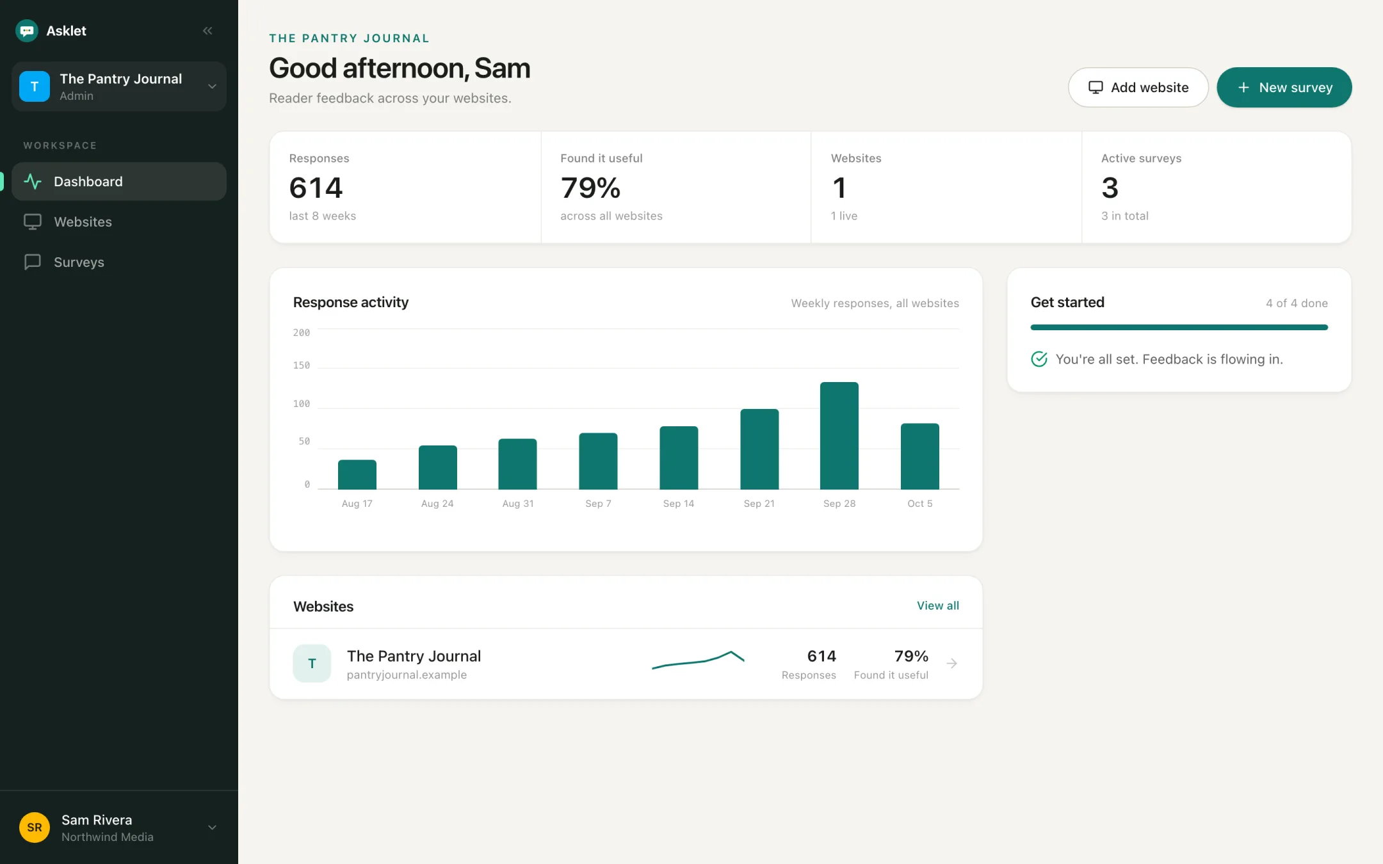
Task: Click the plus icon in New survey
Action: pyautogui.click(x=1243, y=88)
